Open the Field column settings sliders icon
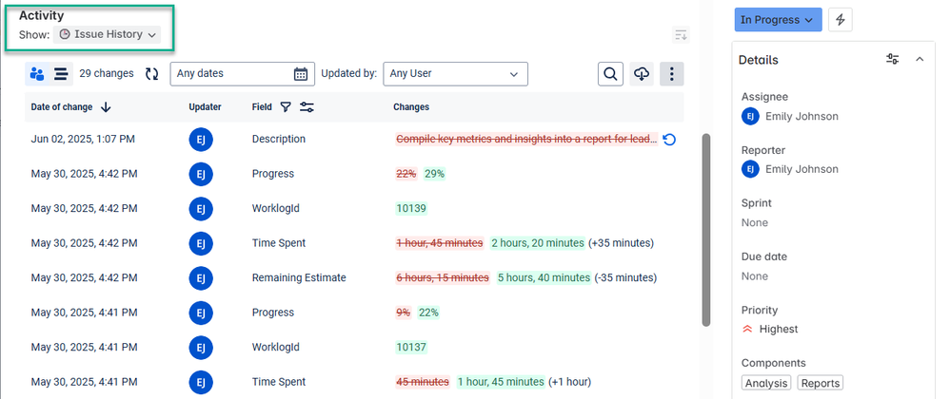Image resolution: width=950 pixels, height=399 pixels. [x=307, y=107]
